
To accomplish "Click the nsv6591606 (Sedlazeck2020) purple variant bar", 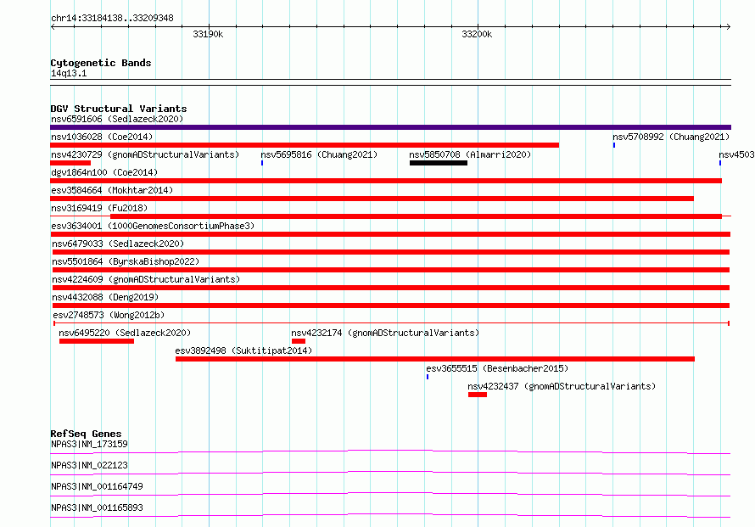I will tap(390, 127).
